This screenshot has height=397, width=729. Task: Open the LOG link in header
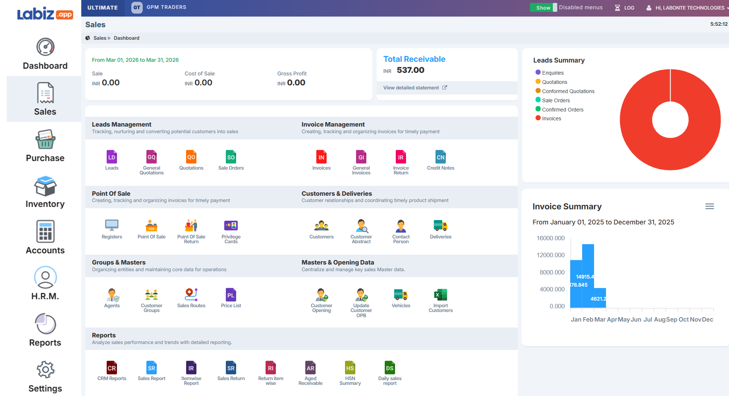[625, 8]
